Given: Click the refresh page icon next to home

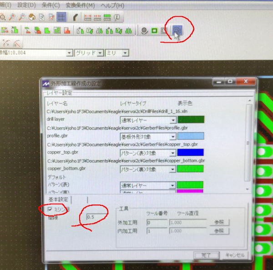Looking at the screenshot, I should (x=42, y=17).
